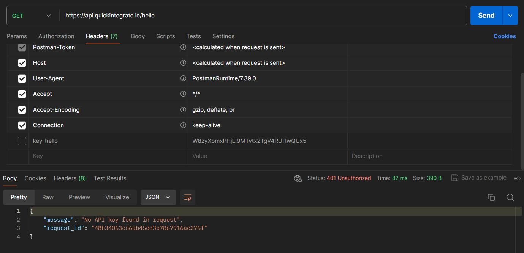
Task: Expand the Send button arrow dropdown
Action: click(x=510, y=16)
